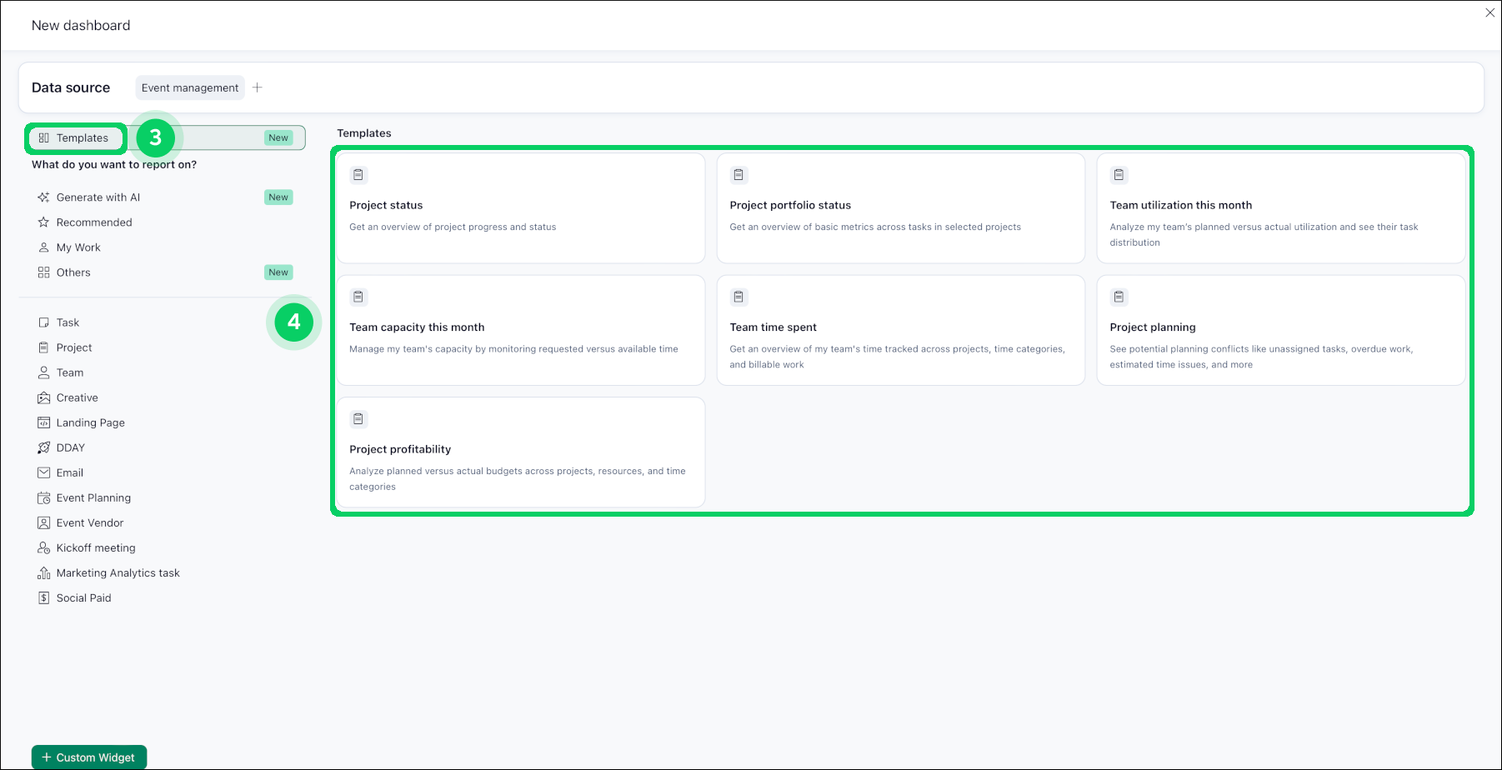Select the My Work person icon
Screen dimensions: 1502x770
(43, 247)
